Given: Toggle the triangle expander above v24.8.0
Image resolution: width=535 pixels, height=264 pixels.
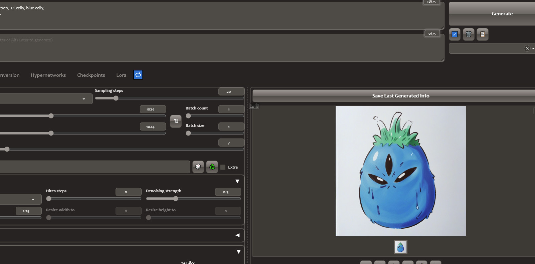Looking at the screenshot, I should (238, 252).
